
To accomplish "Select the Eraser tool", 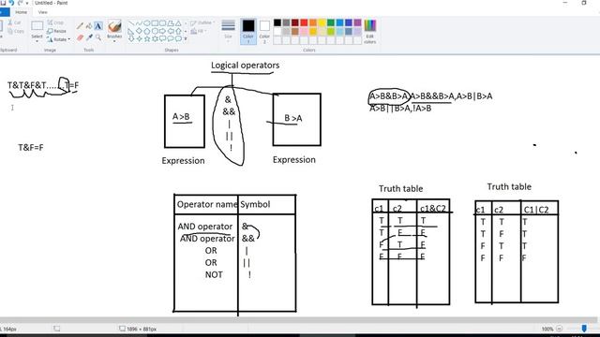I will [x=80, y=37].
